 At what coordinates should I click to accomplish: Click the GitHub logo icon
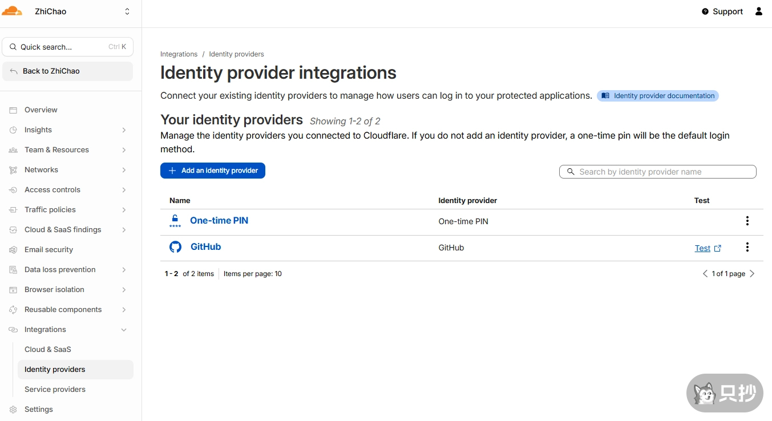(175, 247)
